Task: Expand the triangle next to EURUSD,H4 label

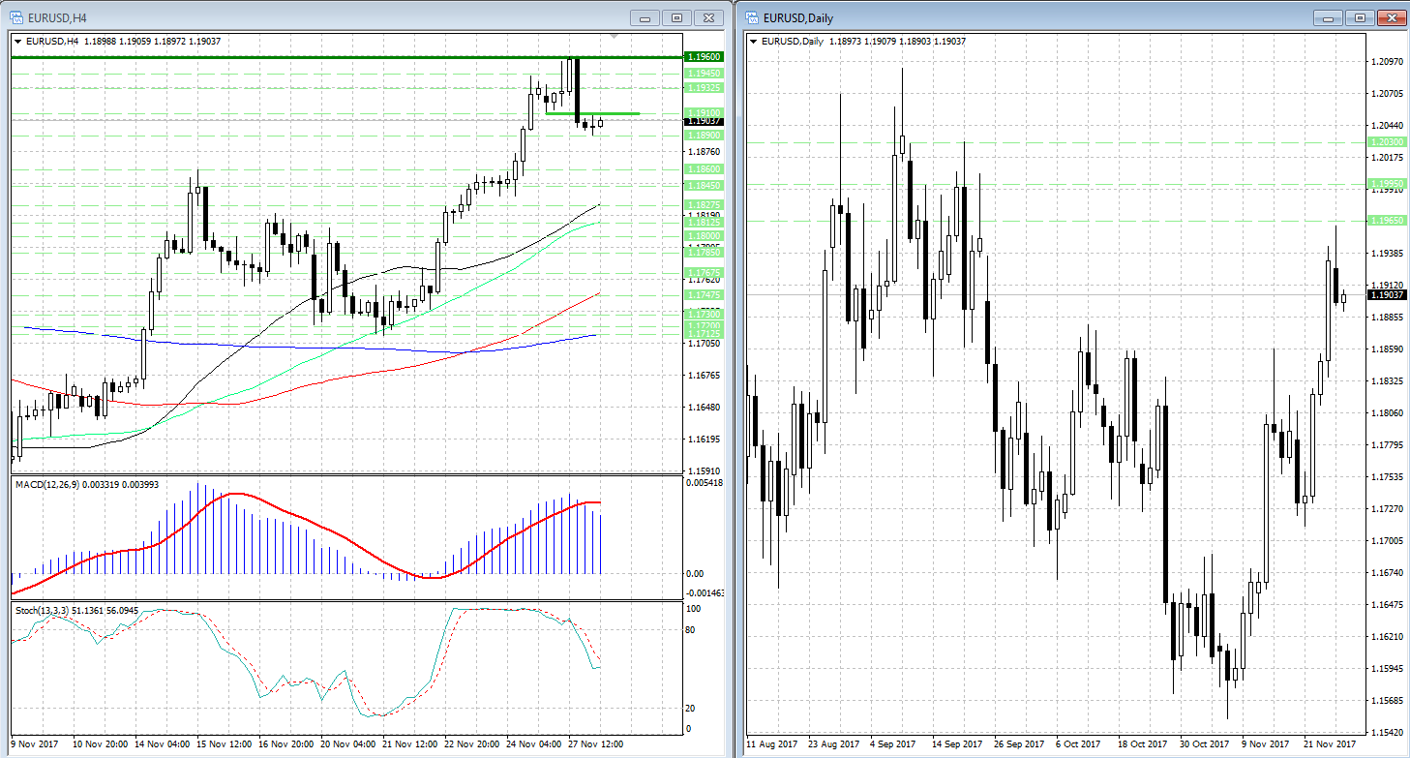Action: click(18, 41)
